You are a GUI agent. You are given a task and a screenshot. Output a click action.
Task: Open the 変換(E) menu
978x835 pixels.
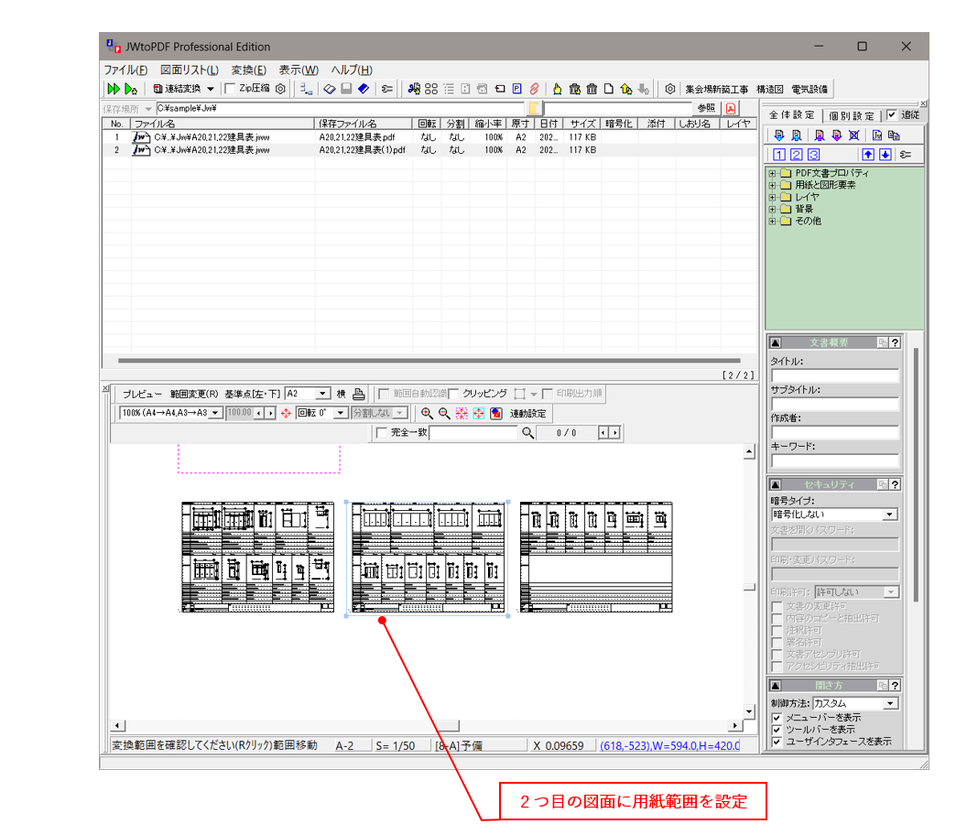pos(248,70)
